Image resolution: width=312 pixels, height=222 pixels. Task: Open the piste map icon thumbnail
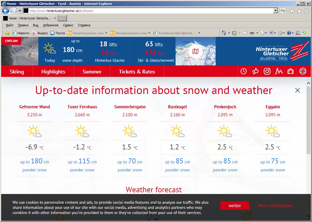click(x=195, y=51)
